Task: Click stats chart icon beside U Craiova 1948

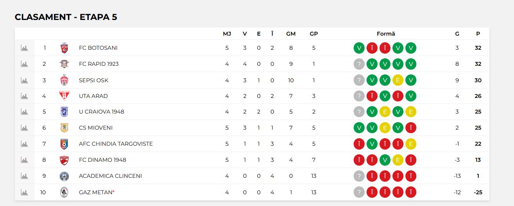Action: (x=24, y=112)
